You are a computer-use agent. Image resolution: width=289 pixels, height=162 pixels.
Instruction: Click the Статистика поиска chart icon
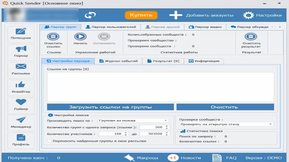pos(182,131)
